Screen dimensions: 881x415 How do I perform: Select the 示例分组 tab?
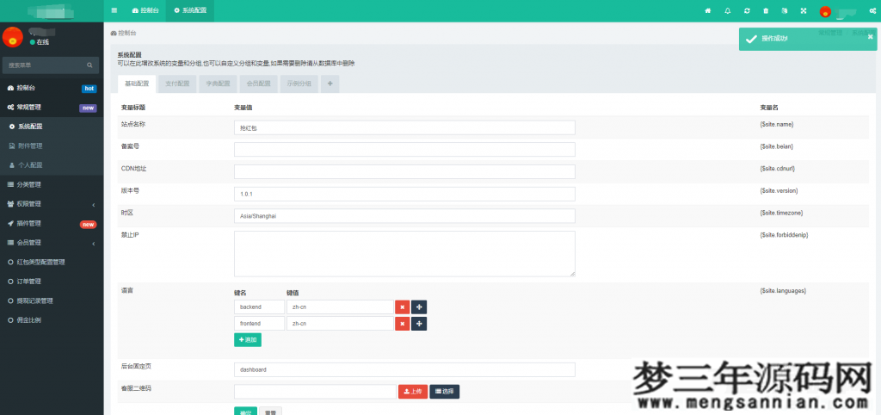click(x=299, y=84)
